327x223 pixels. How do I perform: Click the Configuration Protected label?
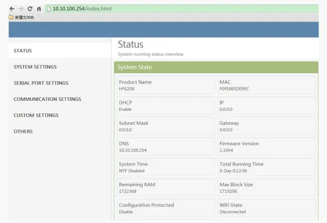click(146, 205)
